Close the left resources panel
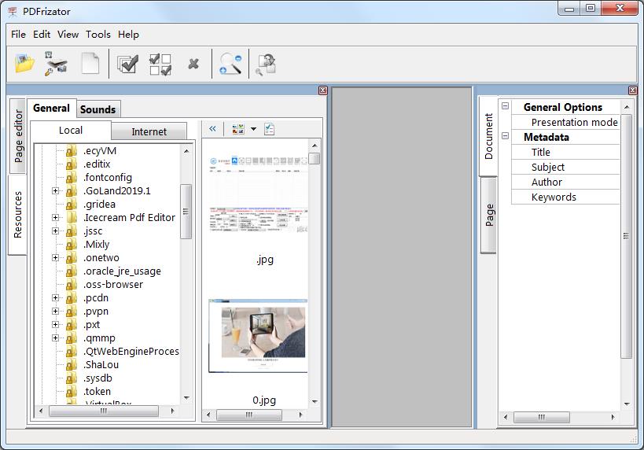Image resolution: width=644 pixels, height=450 pixels. [323, 90]
